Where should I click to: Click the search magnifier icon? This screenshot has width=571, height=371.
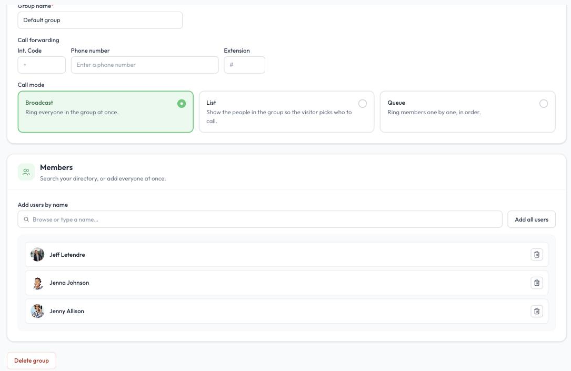point(26,219)
